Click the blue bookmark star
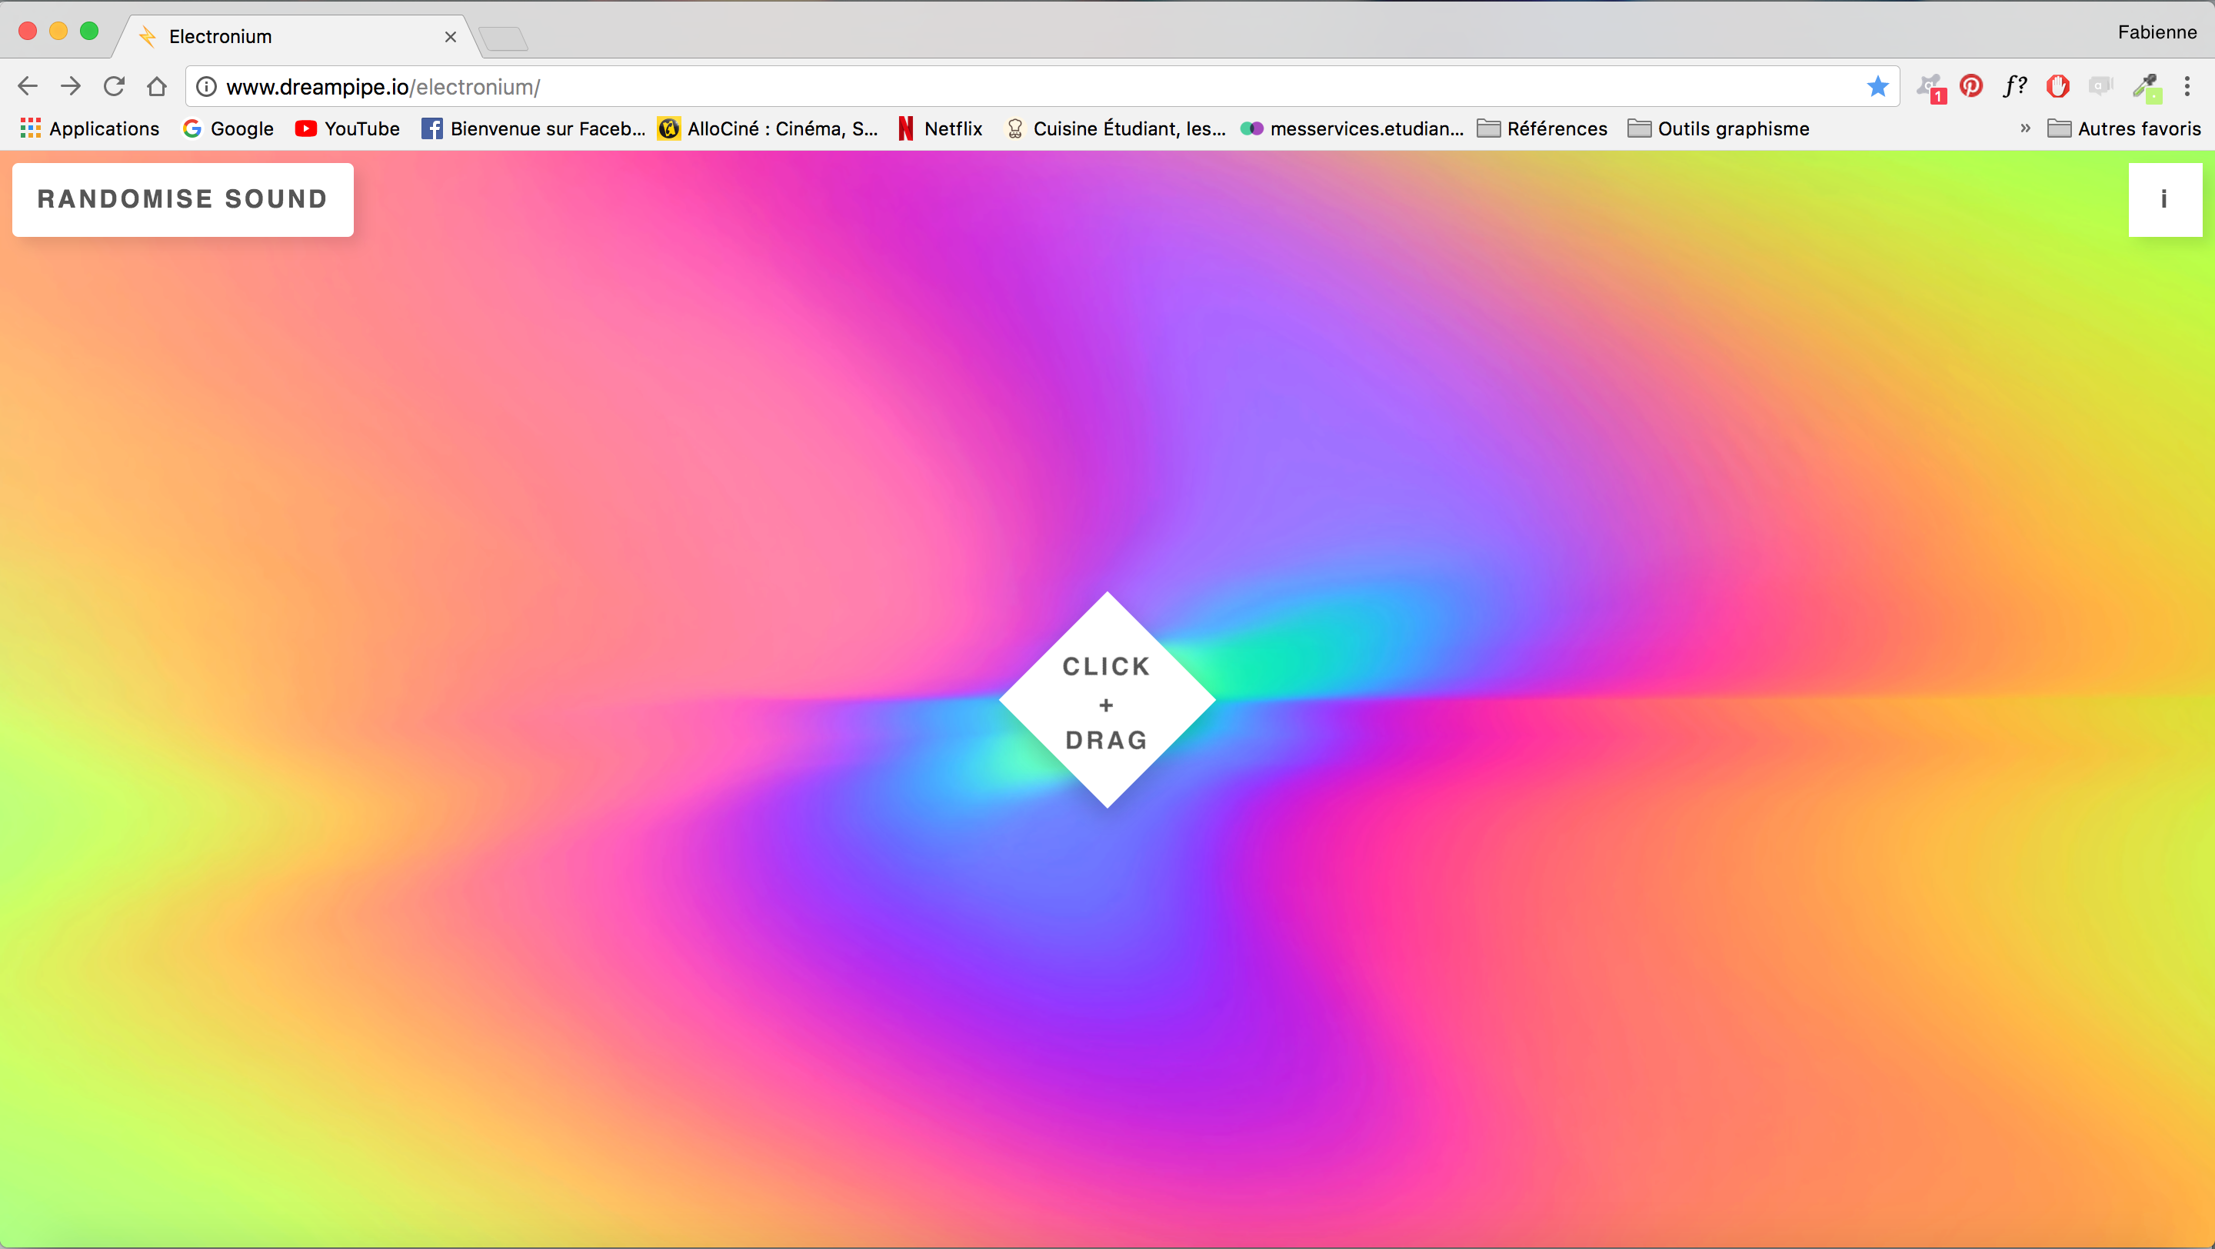2215x1249 pixels. (x=1877, y=86)
